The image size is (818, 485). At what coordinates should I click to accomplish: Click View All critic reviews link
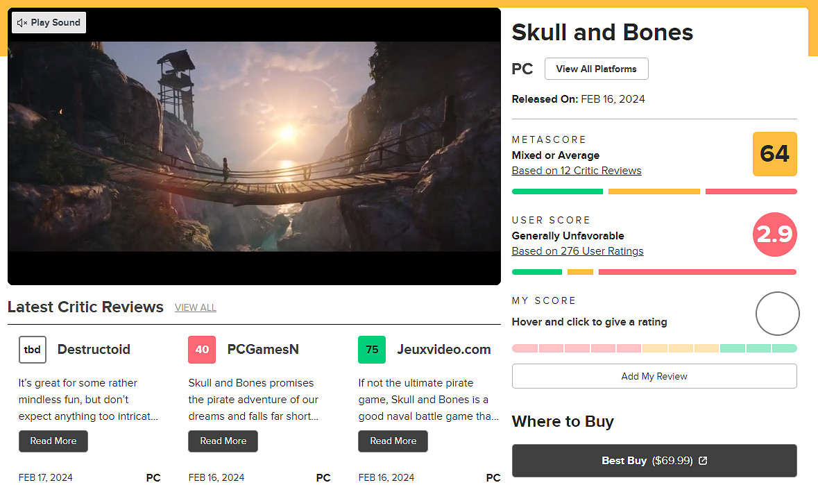coord(195,307)
